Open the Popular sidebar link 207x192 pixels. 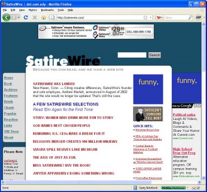[10, 113]
